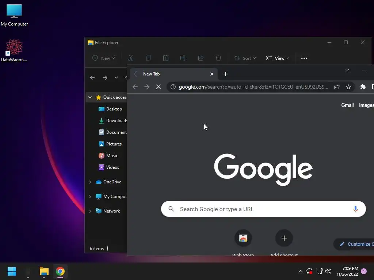Click Chrome's back arrow button

135,87
